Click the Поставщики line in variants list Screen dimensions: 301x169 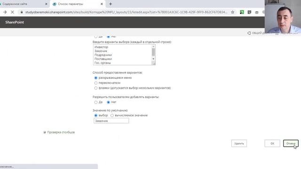[x=103, y=59]
